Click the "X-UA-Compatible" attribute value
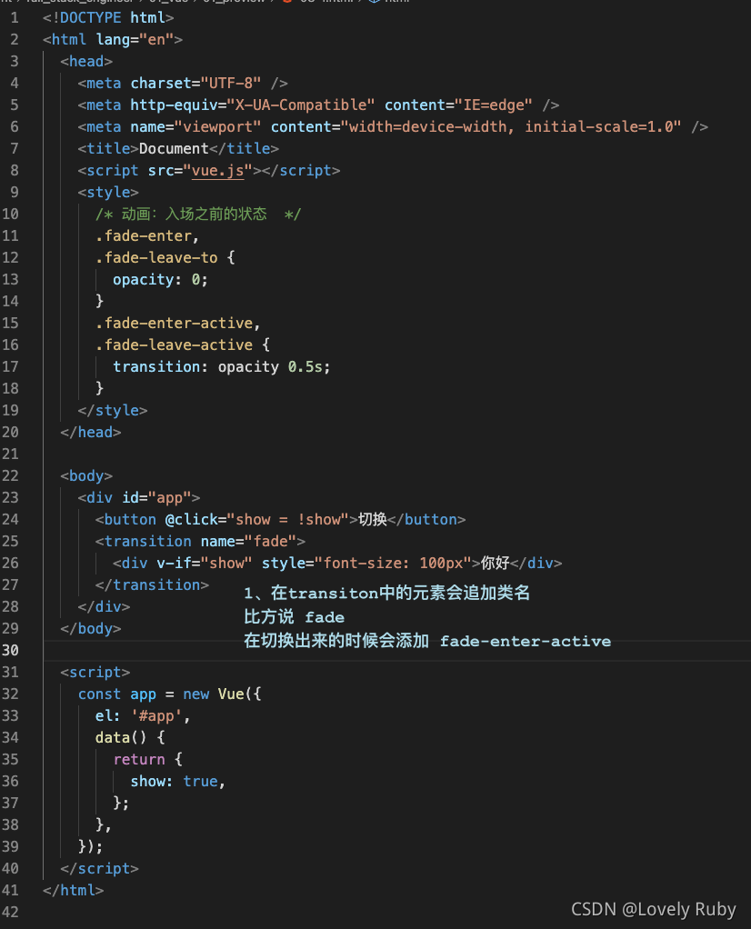The image size is (751, 929). pyautogui.click(x=301, y=105)
